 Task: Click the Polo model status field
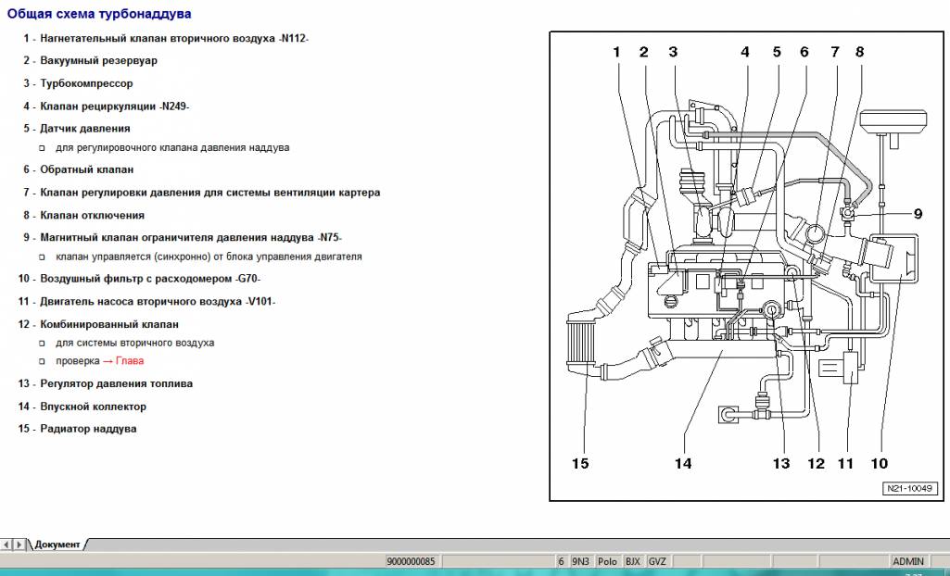(607, 561)
